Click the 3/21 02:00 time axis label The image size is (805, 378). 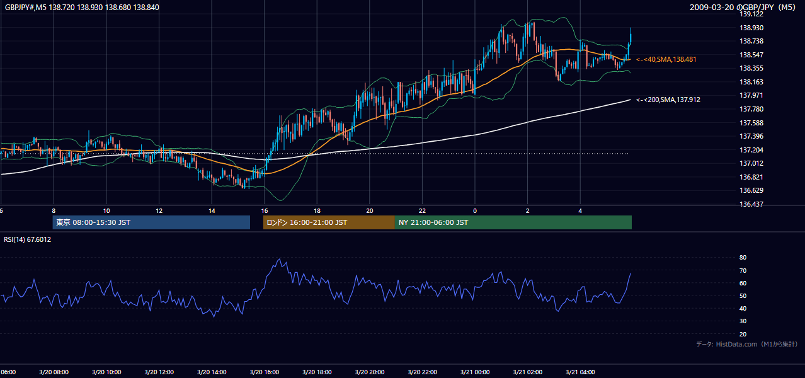(x=528, y=372)
